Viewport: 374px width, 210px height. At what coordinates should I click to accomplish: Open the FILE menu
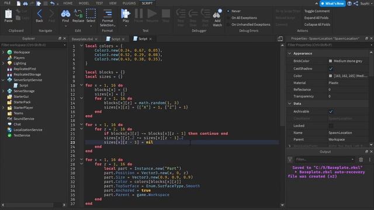[x=8, y=3]
